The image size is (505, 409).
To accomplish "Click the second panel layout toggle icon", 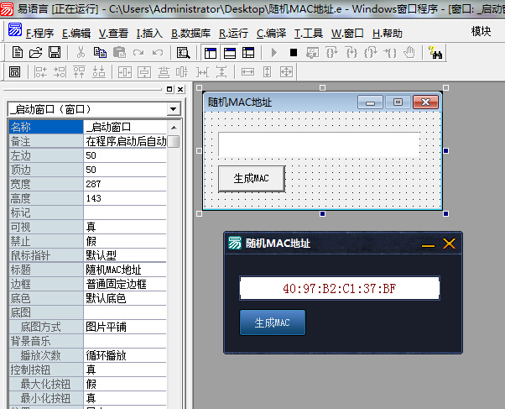I will pos(230,53).
